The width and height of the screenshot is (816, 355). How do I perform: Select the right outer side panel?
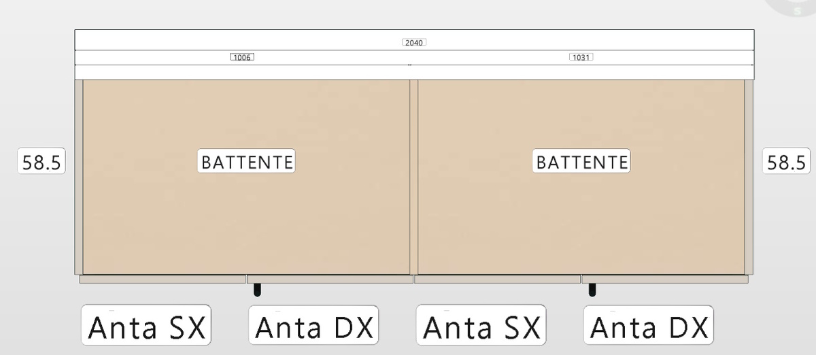749,177
